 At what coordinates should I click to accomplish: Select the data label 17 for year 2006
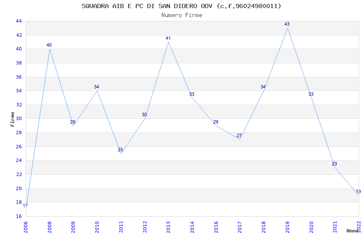(25, 206)
